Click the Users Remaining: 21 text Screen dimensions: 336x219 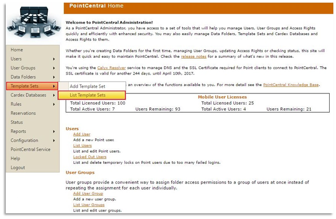[x=289, y=109]
